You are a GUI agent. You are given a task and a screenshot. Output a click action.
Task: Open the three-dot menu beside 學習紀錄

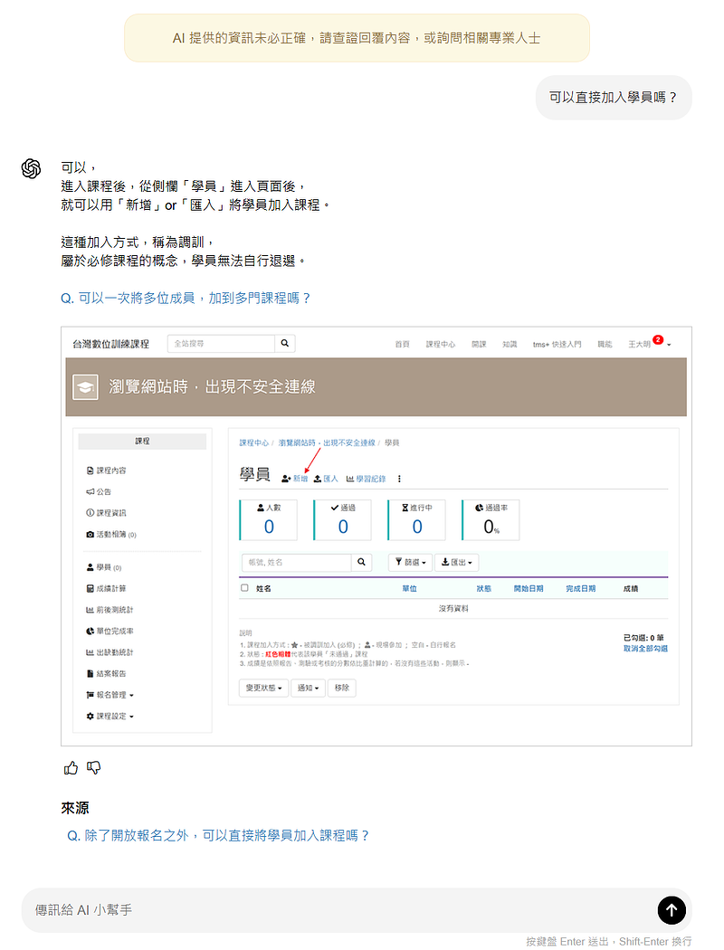coord(399,479)
